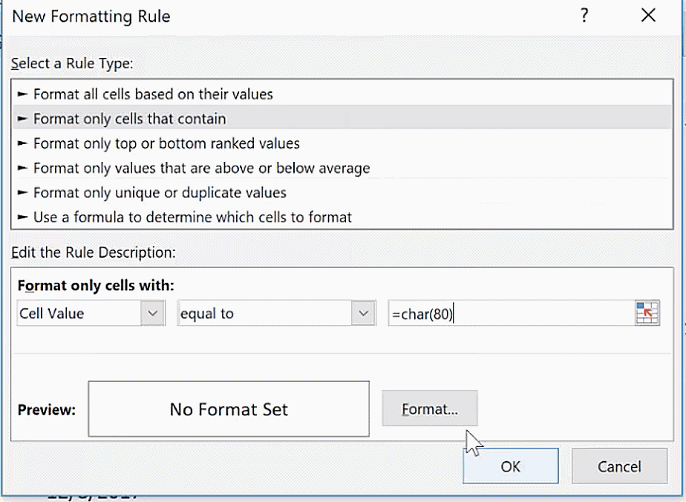Select 'Format only top or bottom ranked values'
The image size is (686, 502).
[x=166, y=143]
